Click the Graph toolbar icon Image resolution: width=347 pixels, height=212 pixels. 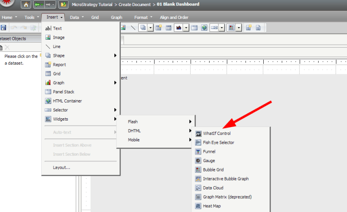179,28
